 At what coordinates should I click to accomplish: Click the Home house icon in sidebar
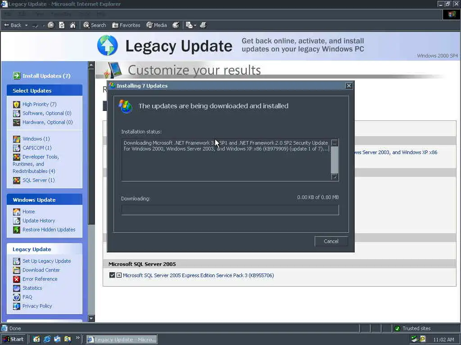(x=17, y=212)
